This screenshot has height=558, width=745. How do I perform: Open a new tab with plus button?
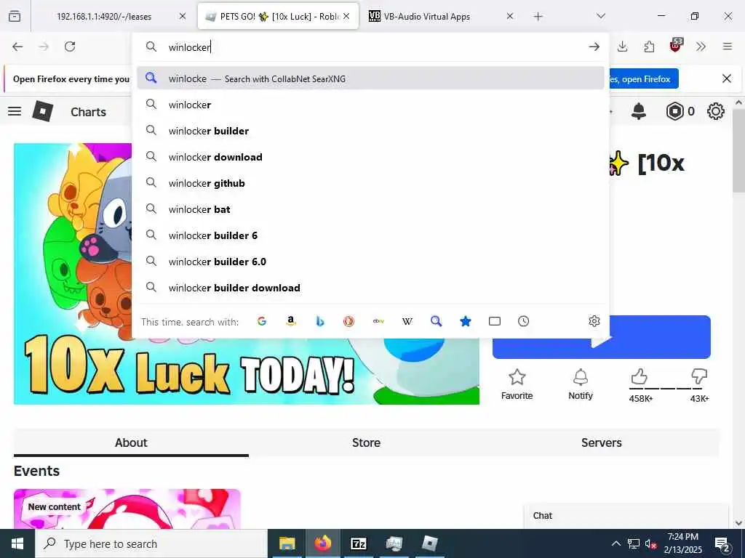coord(538,17)
